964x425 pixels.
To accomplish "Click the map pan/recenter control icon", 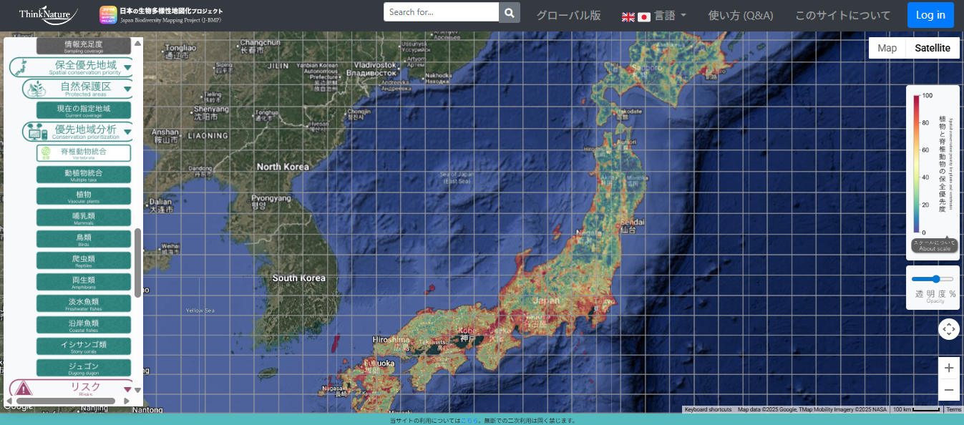I will pyautogui.click(x=948, y=329).
